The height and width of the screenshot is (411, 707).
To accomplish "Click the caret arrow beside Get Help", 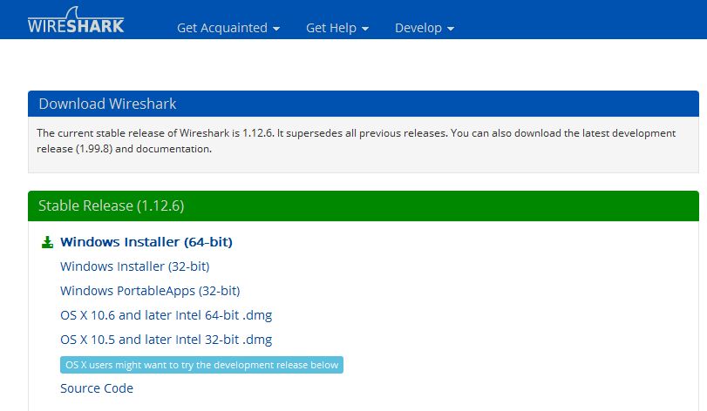I will 365,29.
